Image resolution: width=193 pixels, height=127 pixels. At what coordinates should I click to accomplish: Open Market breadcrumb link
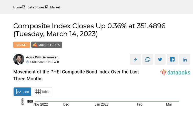[55, 7]
